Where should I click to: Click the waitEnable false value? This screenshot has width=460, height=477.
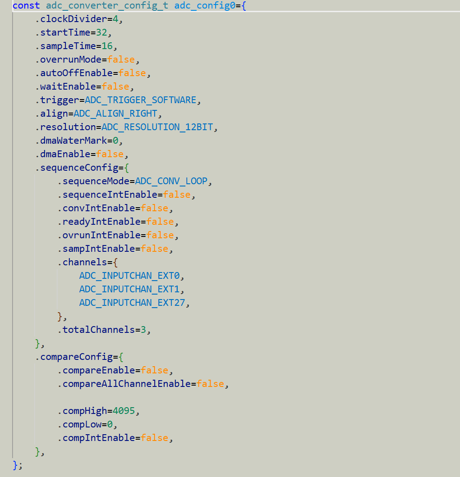(116, 86)
